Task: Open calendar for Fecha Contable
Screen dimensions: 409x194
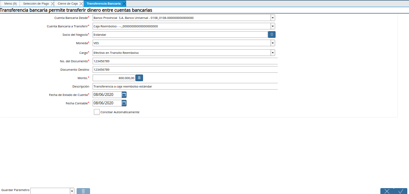Action: click(x=124, y=103)
